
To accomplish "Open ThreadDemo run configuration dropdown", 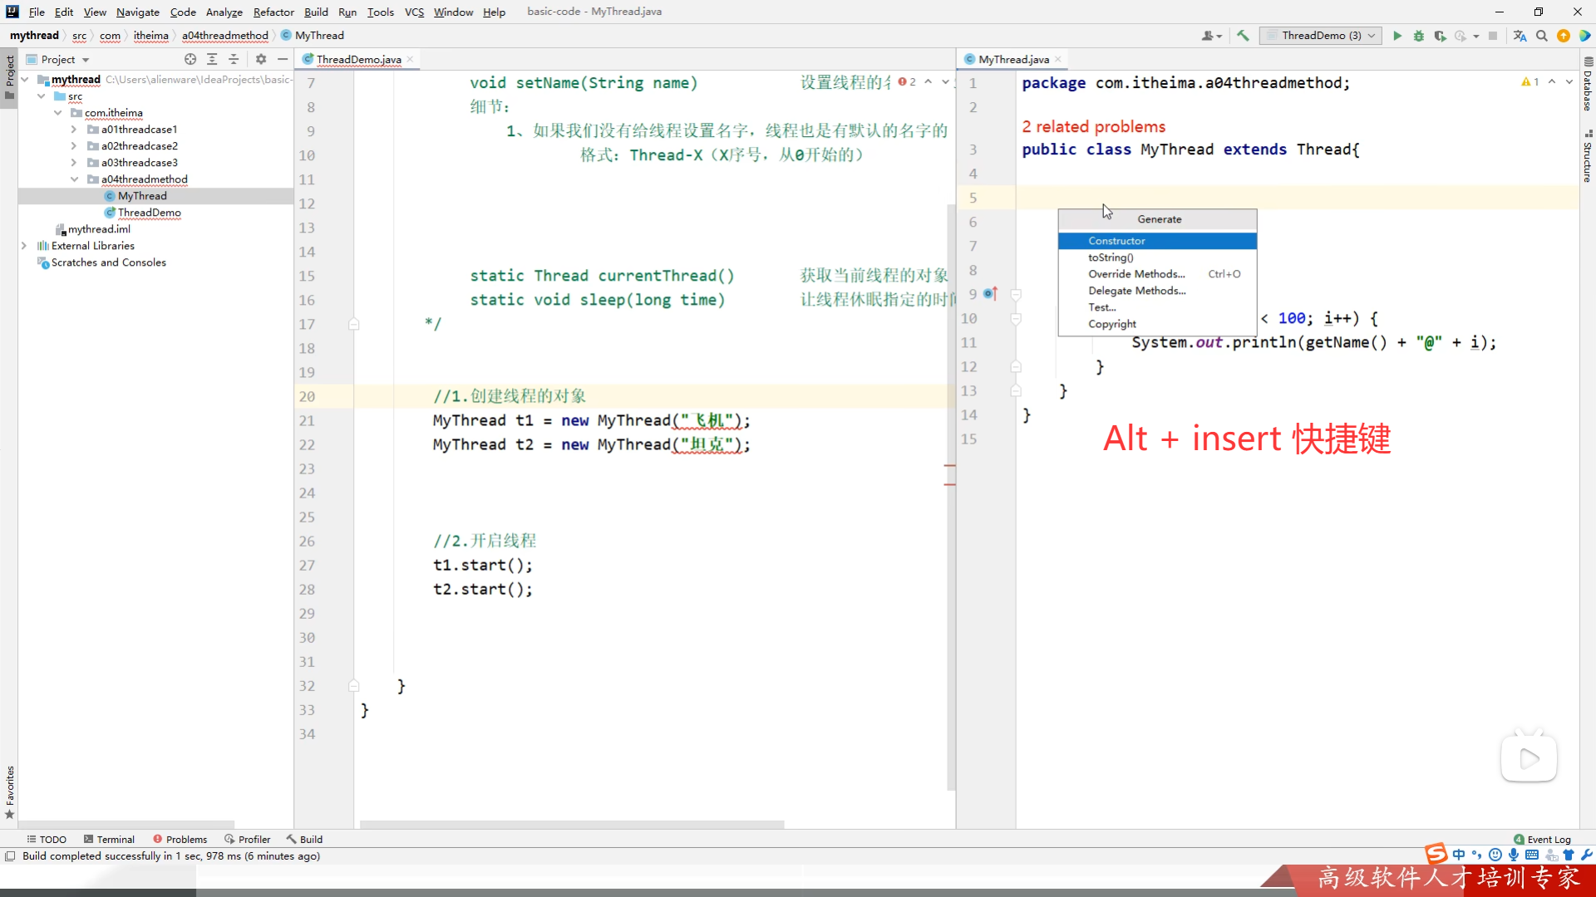I will click(x=1320, y=36).
